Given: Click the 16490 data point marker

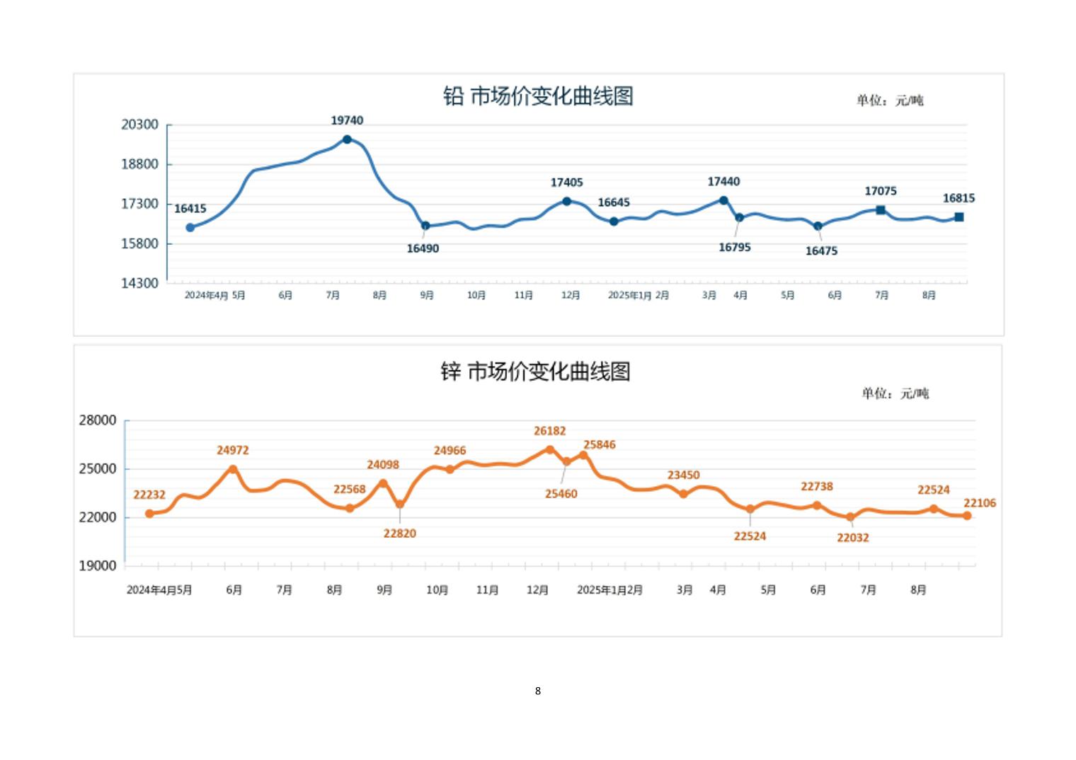Looking at the screenshot, I should pyautogui.click(x=425, y=226).
